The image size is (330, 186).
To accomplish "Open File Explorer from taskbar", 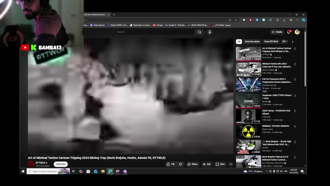I will (x=103, y=171).
